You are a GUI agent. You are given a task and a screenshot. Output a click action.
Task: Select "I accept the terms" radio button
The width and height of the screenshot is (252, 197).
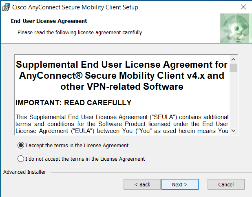click(21, 145)
